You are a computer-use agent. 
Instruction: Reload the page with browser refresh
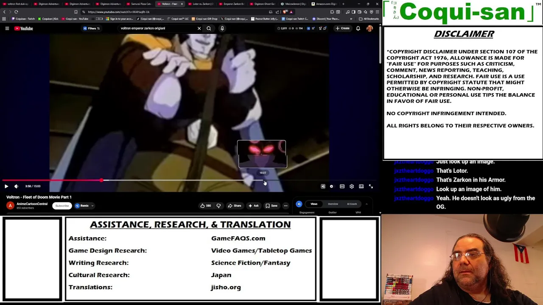coord(16,12)
